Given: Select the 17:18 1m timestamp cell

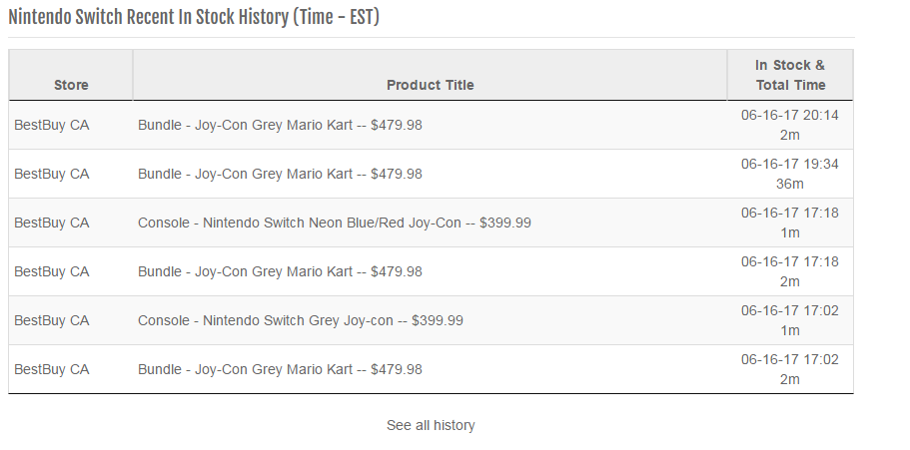Looking at the screenshot, I should (x=790, y=223).
